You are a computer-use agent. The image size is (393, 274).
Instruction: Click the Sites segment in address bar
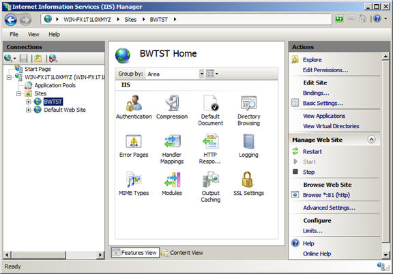130,20
